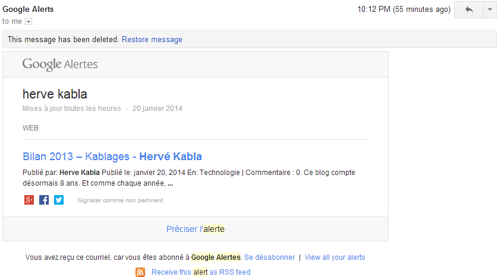The image size is (498, 277).
Task: Click 'Receive this alert as RSS feed'
Action: [x=201, y=272]
